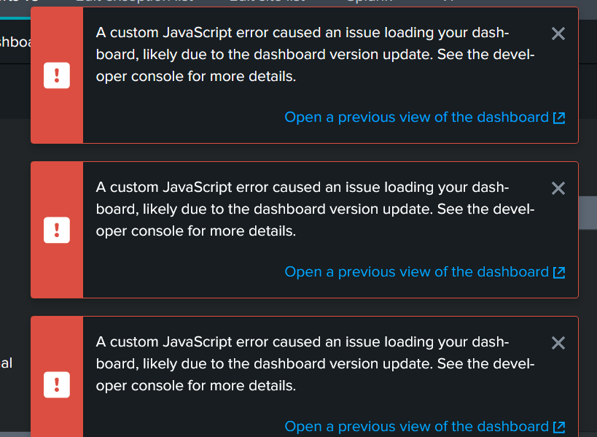
Task: Open previous dashboard view from third notification
Action: tap(415, 427)
